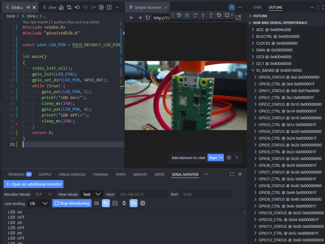The width and height of the screenshot is (325, 244).
Task: Click debug toolbar drag handle
Action: click(x=173, y=15)
